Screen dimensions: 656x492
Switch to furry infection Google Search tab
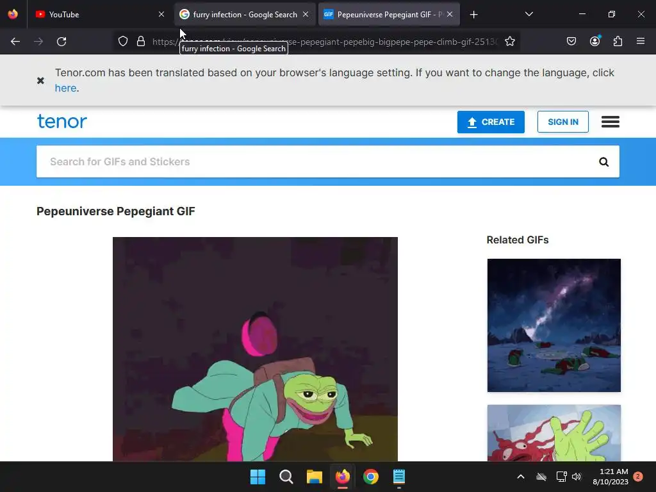(x=245, y=15)
